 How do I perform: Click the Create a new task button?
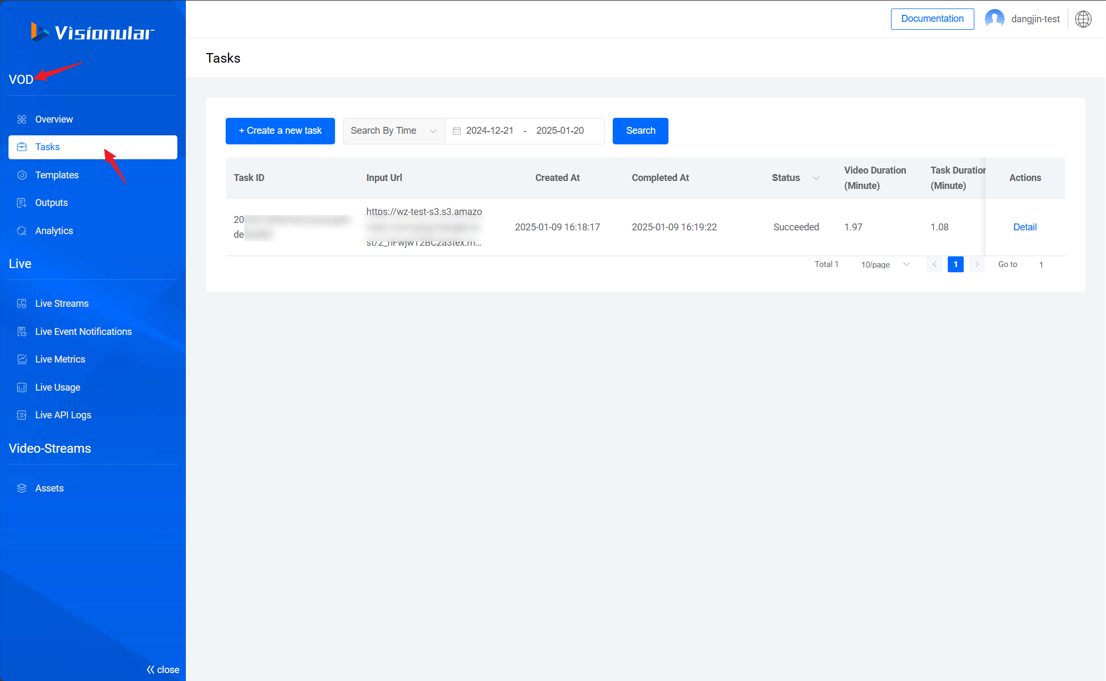tap(280, 131)
